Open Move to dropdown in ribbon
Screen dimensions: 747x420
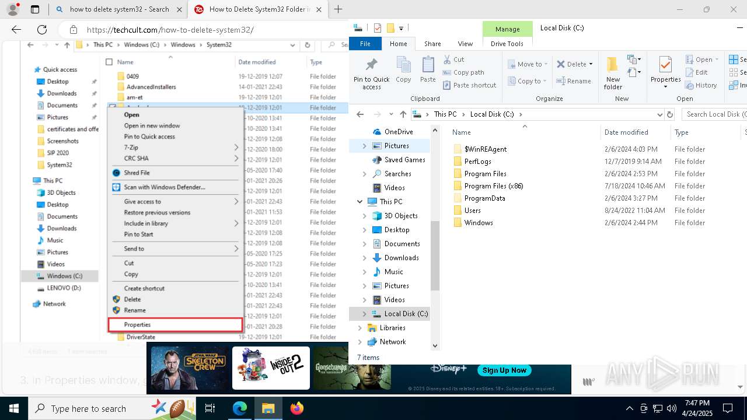pos(528,64)
